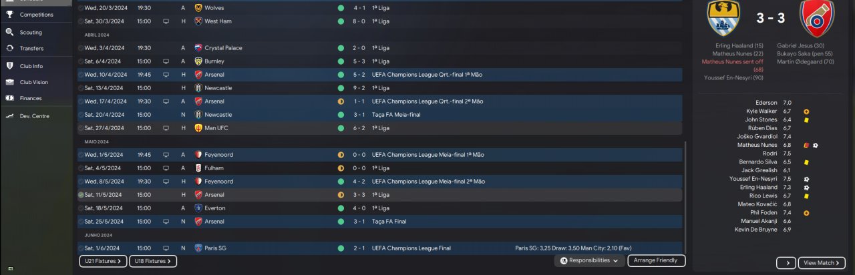Screen dimensions: 855x275
Task: Toggle the status circle for Wed 3/4/2024 fixture
Action: tap(81, 48)
